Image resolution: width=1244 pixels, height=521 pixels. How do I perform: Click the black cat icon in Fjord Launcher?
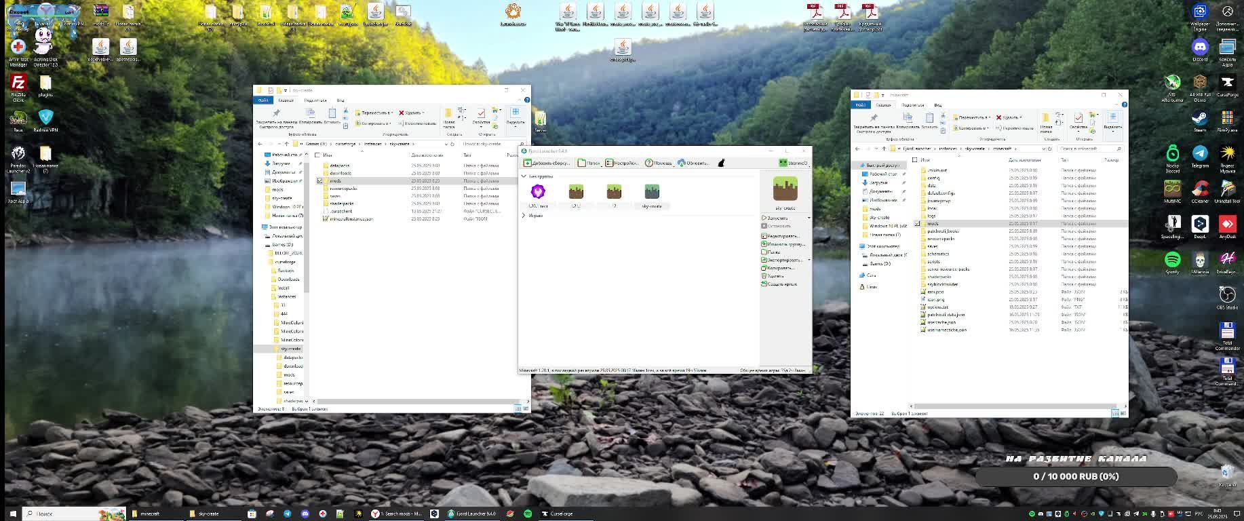(721, 163)
